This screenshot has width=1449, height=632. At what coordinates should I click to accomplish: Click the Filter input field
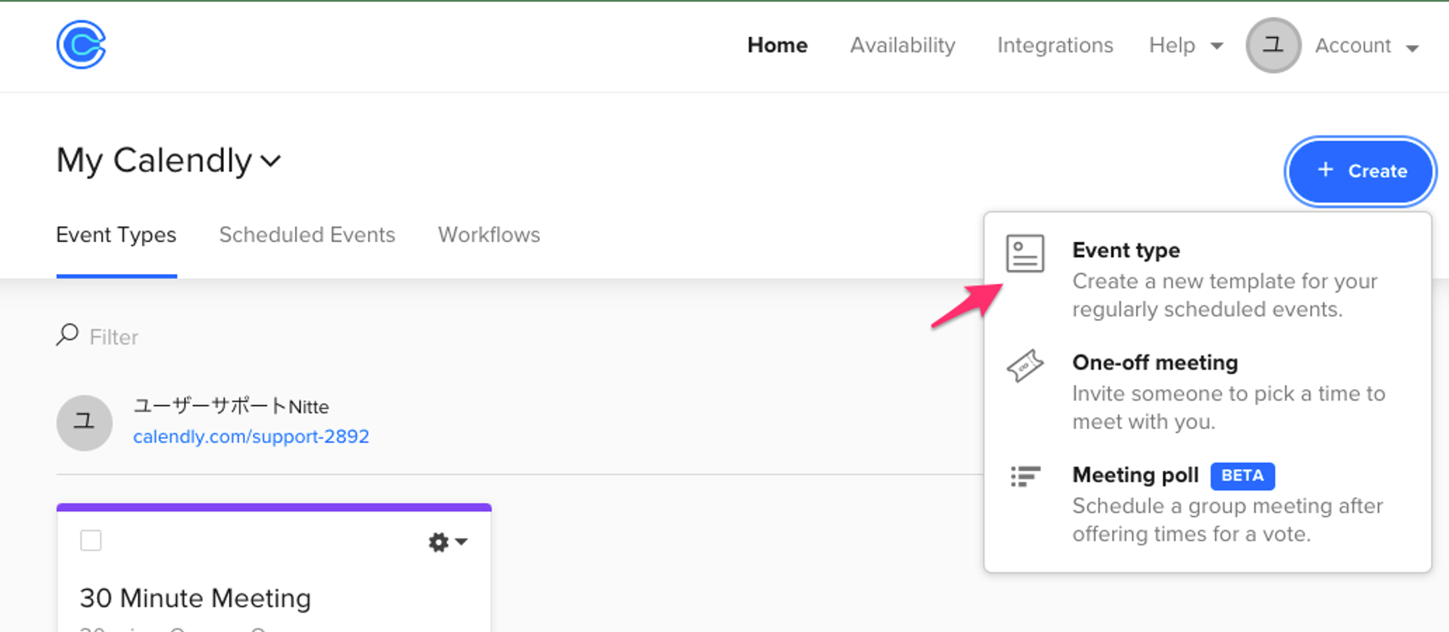point(114,337)
